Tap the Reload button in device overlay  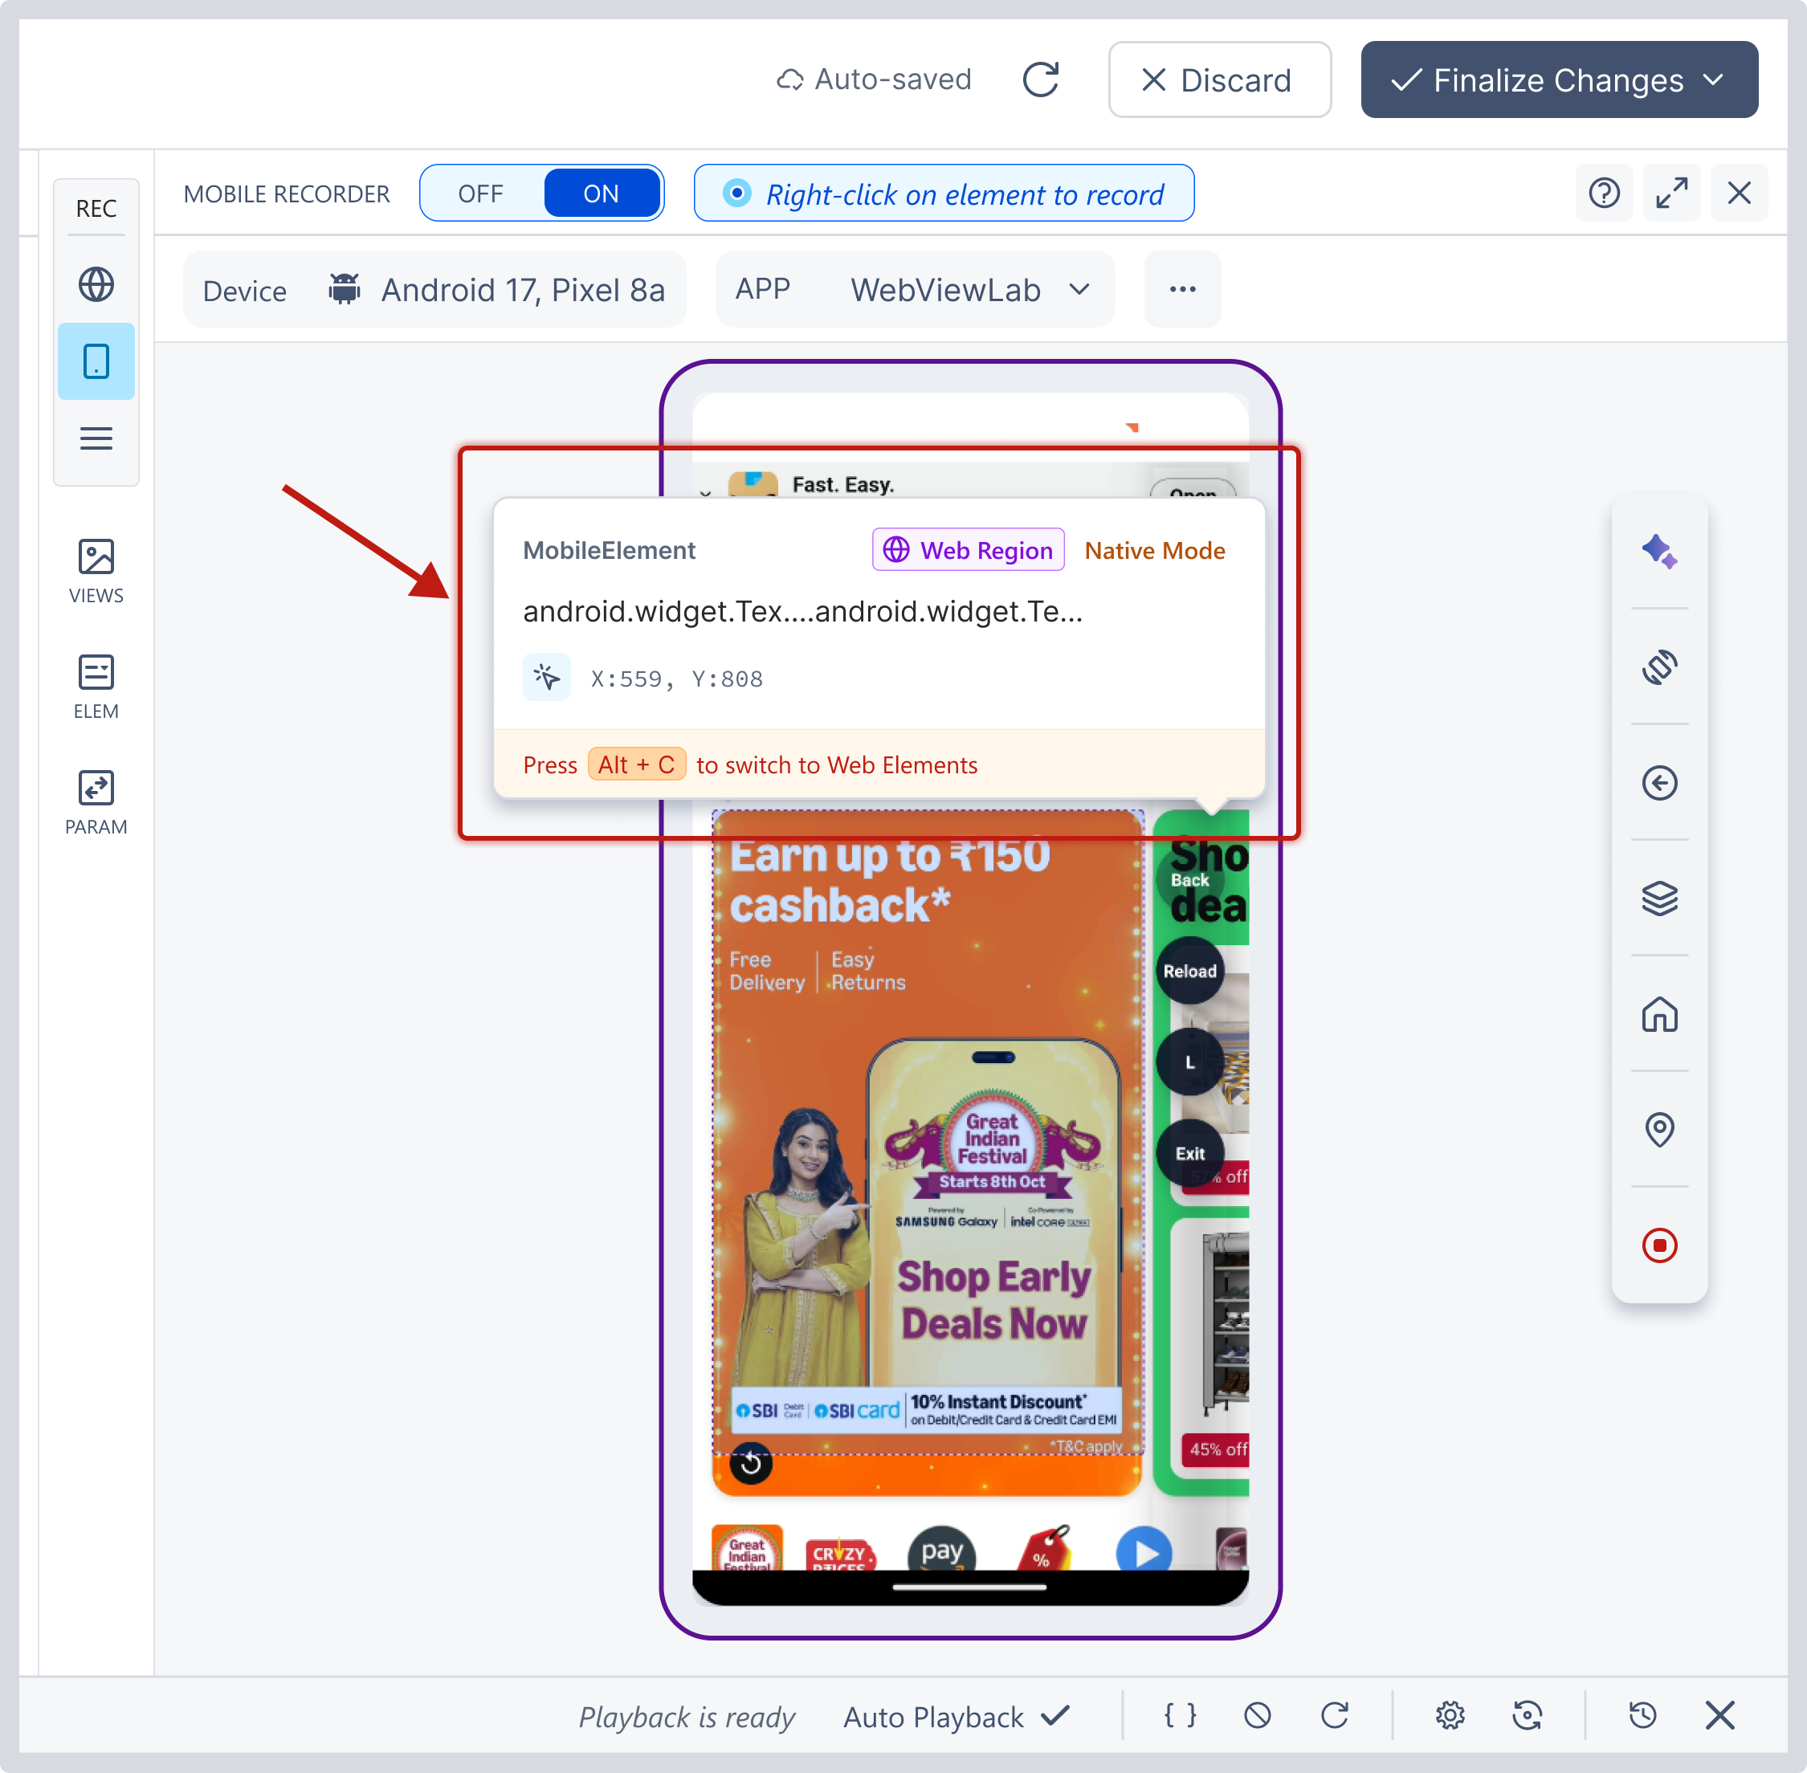point(1189,972)
